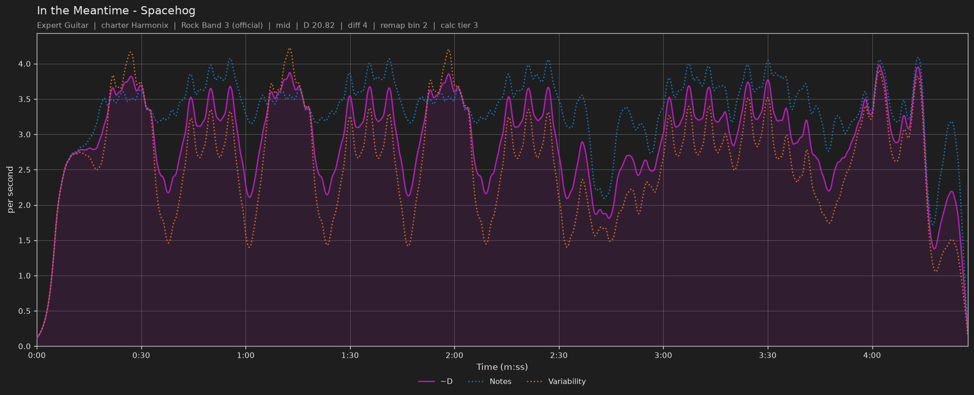
Task: Click the '1.0' y-axis tick label
Action: (25, 276)
